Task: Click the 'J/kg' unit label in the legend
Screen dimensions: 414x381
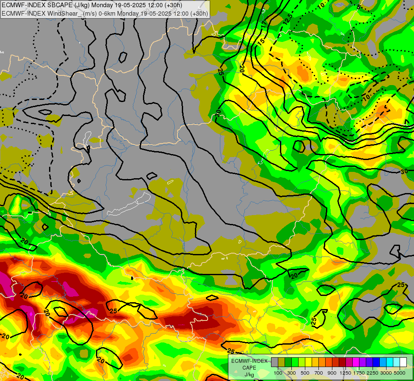Action: point(249,375)
